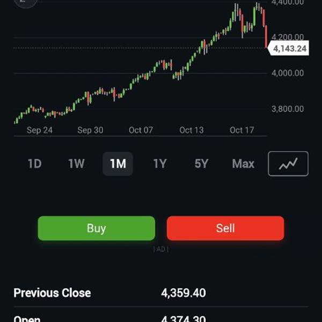Screen dimensions: 322x322
Task: Click the Oct 17 date marker
Action: 241,130
